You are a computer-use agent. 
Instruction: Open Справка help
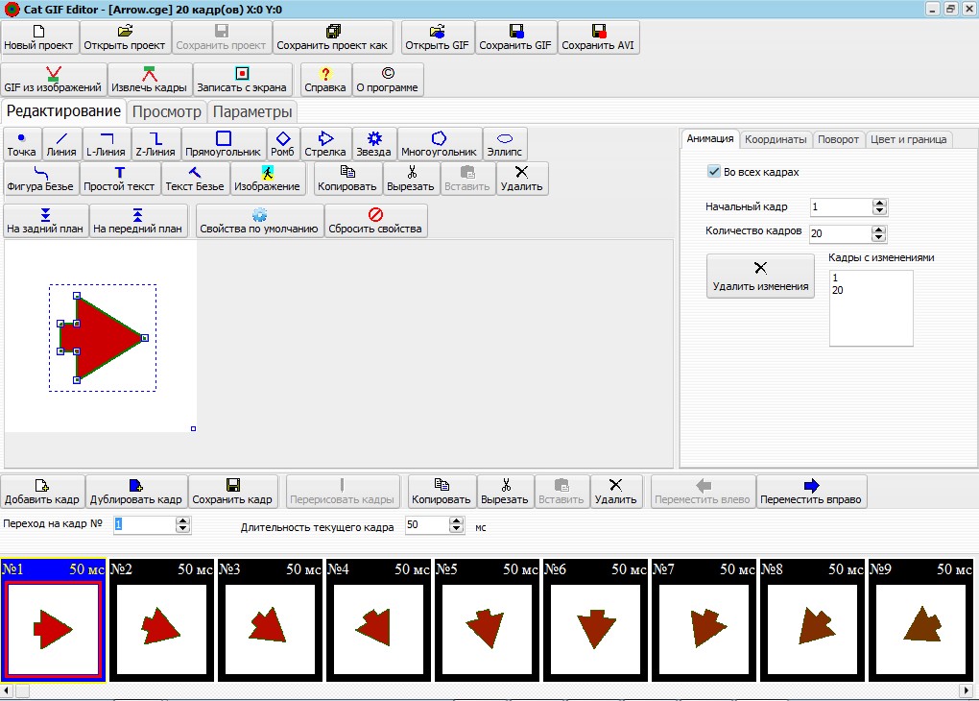pyautogui.click(x=325, y=80)
